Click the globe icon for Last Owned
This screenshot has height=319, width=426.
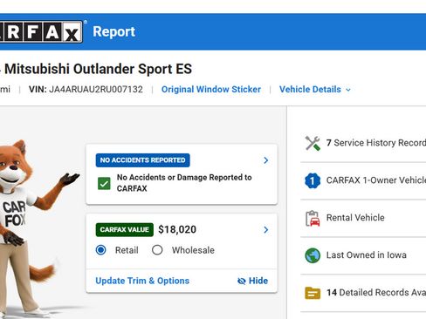pos(313,255)
